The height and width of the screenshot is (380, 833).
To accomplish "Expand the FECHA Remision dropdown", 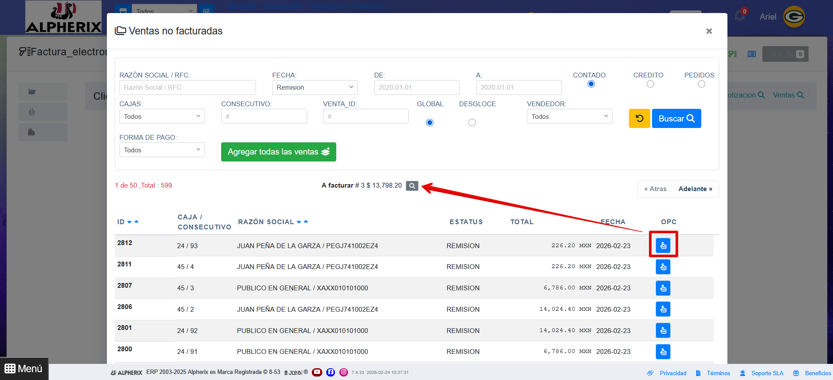I will tap(314, 87).
